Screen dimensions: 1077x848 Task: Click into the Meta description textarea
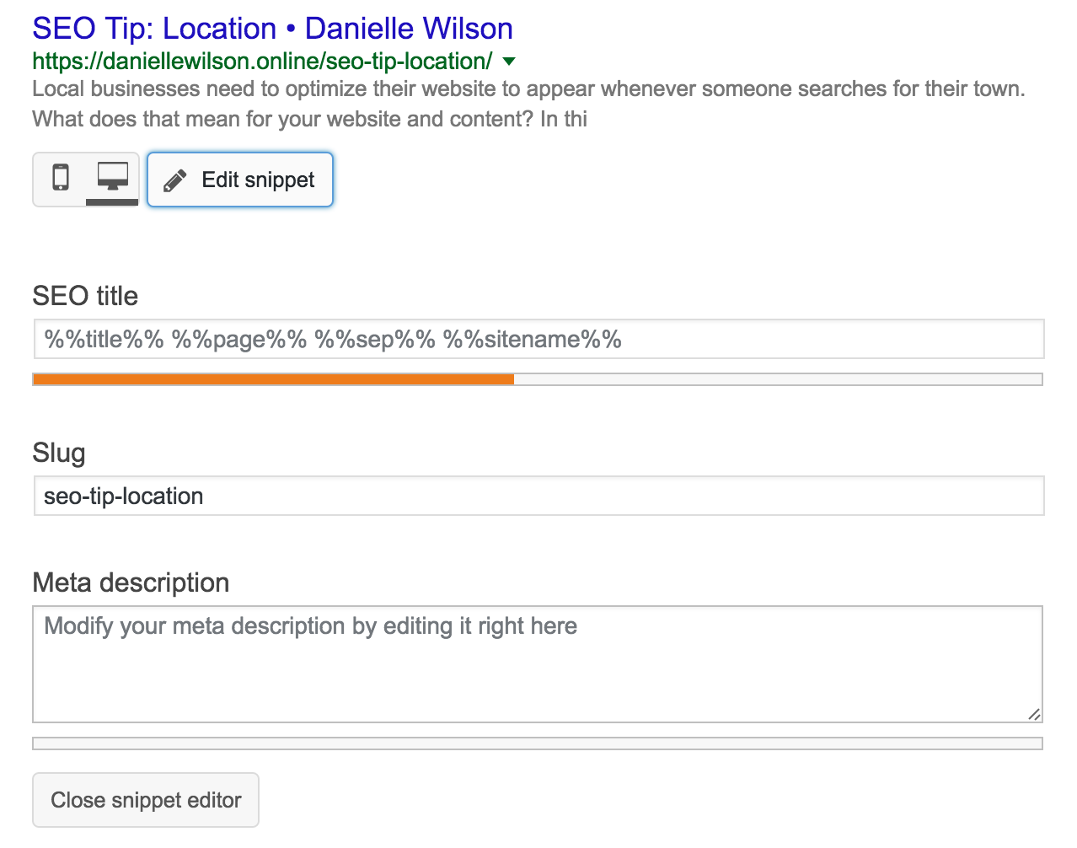click(538, 664)
